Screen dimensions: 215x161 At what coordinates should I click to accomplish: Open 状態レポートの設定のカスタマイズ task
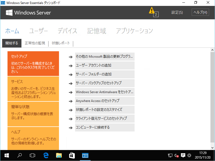(105, 110)
